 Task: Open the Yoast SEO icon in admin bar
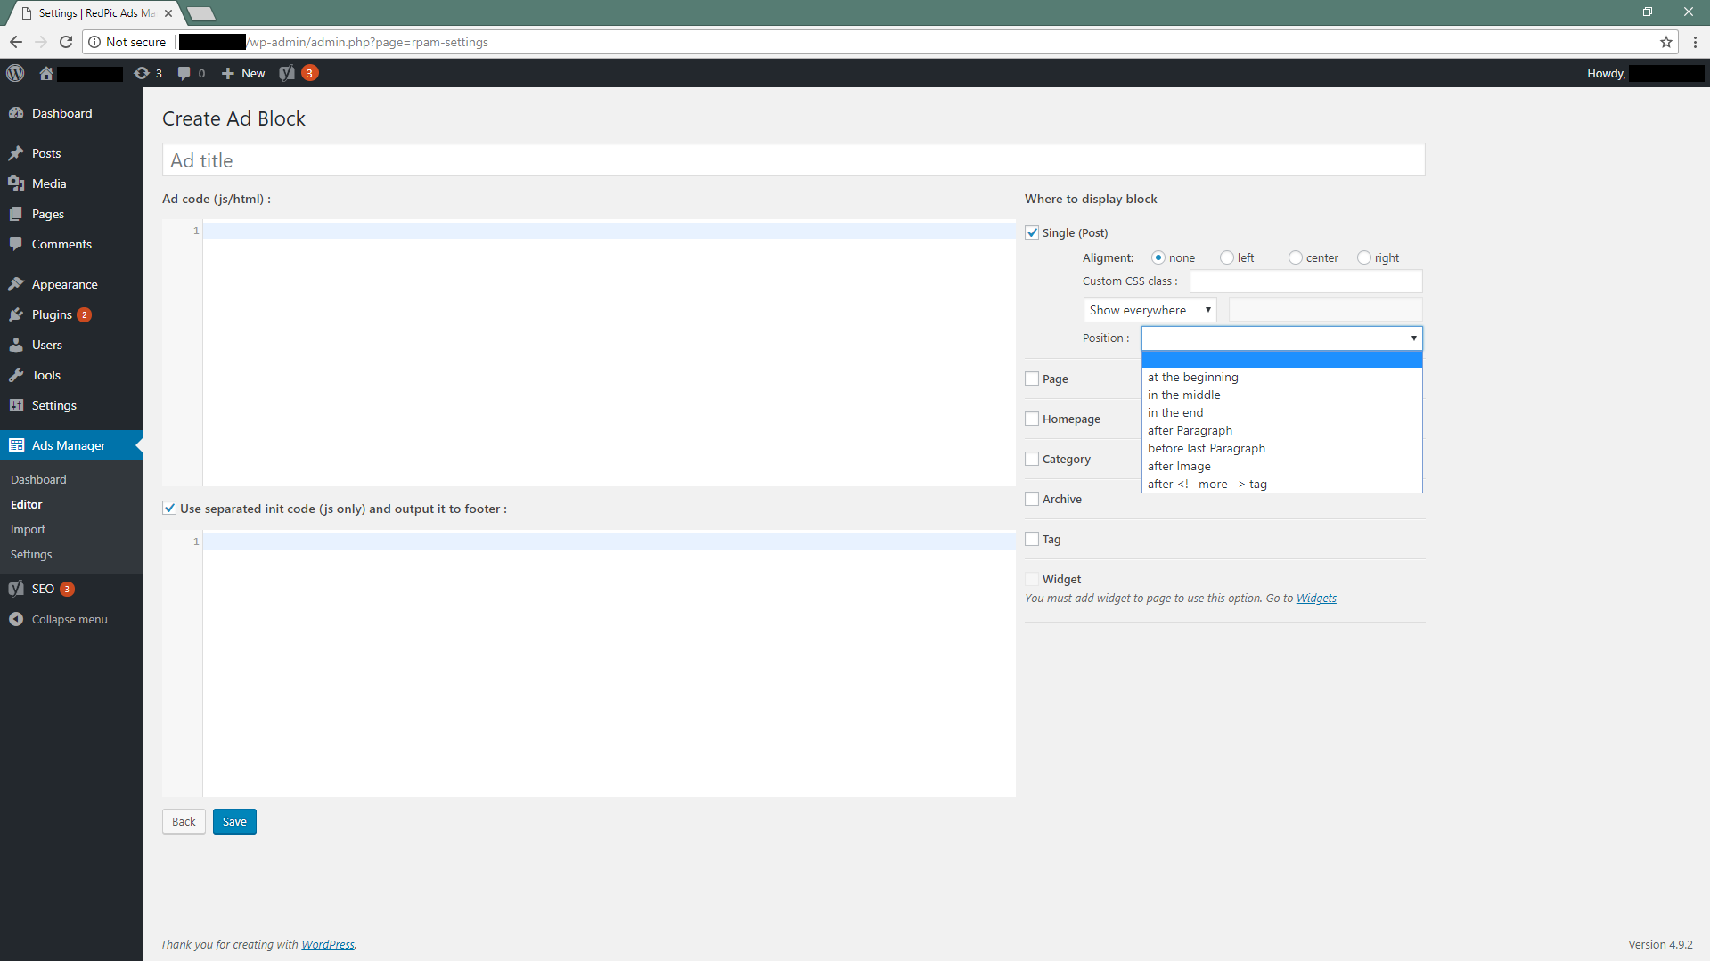click(x=287, y=73)
